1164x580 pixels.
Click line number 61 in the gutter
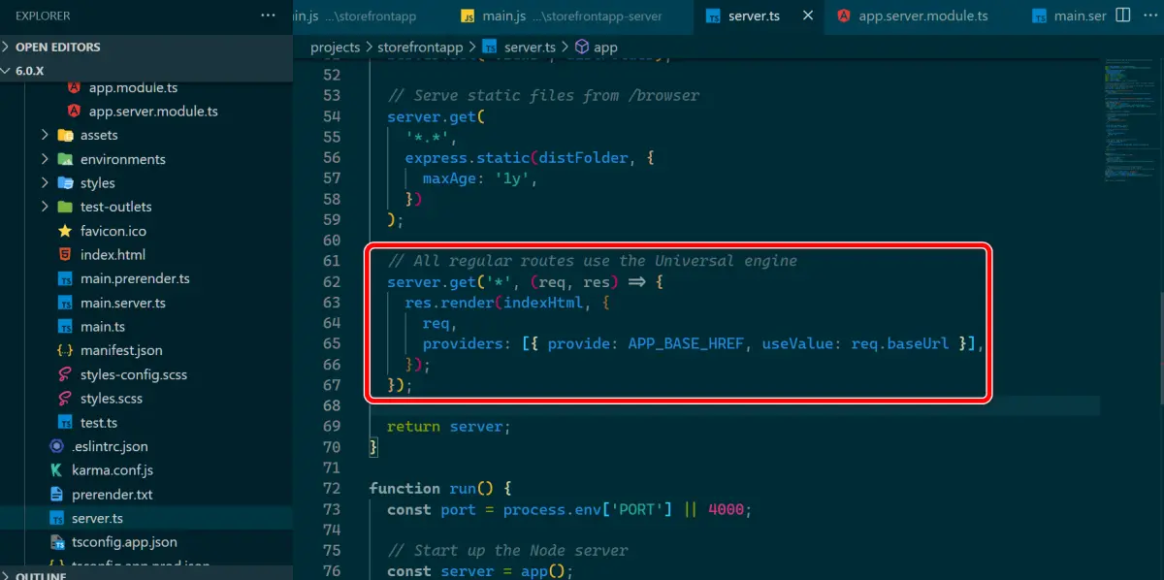click(x=330, y=261)
